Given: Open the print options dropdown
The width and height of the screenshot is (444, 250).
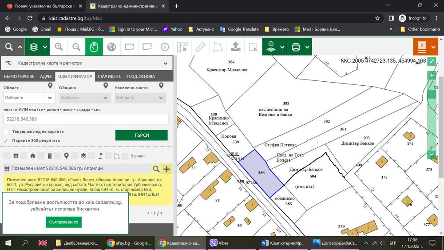Looking at the screenshot, I should click(306, 47).
